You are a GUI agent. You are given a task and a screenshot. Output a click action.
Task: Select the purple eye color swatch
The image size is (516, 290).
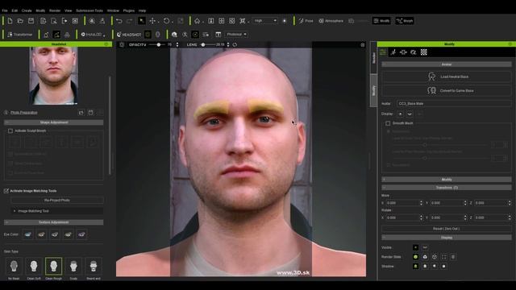click(x=81, y=234)
